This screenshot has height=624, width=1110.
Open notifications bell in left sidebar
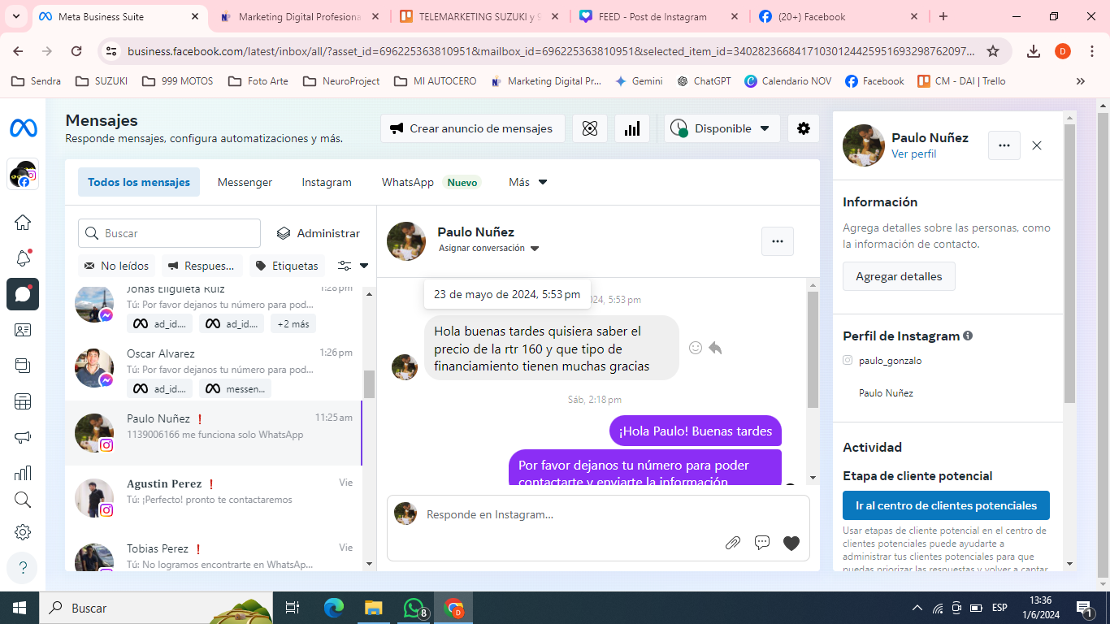23,258
